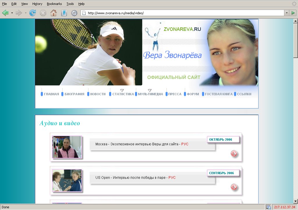Viewport: 298px width, 210px height.
Task: Open the US Open interview video thumbnail
Action: coord(67,180)
